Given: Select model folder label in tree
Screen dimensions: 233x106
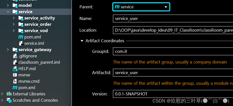Looking at the screenshot, I should 25,6.
